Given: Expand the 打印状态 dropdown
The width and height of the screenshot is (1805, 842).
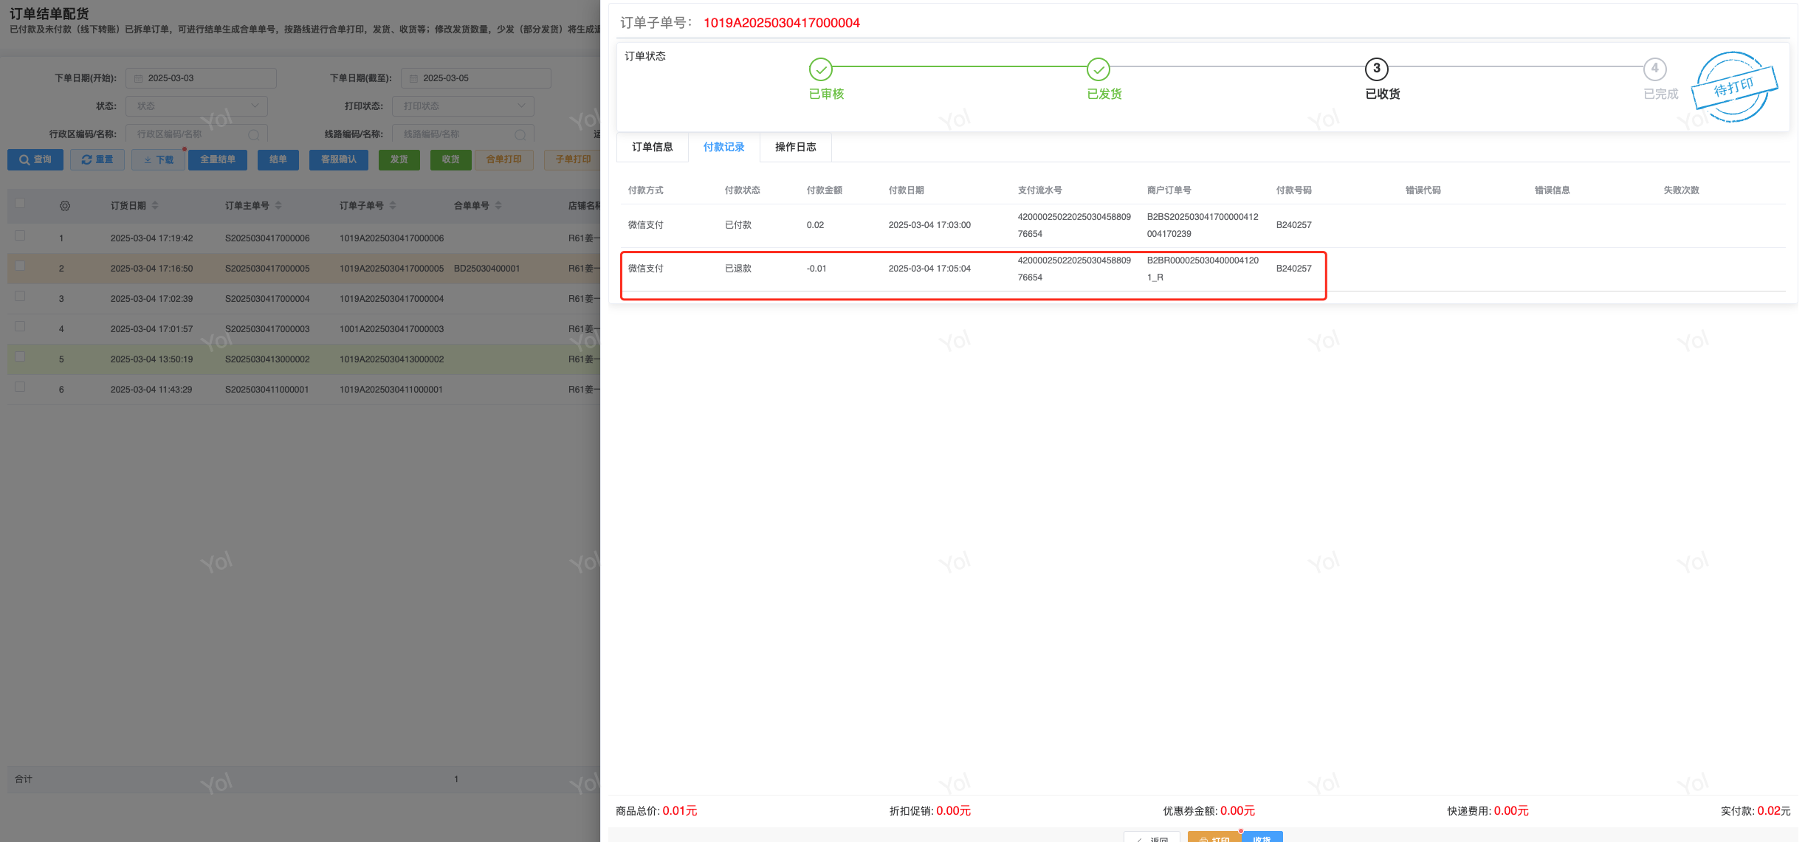Looking at the screenshot, I should 463,106.
